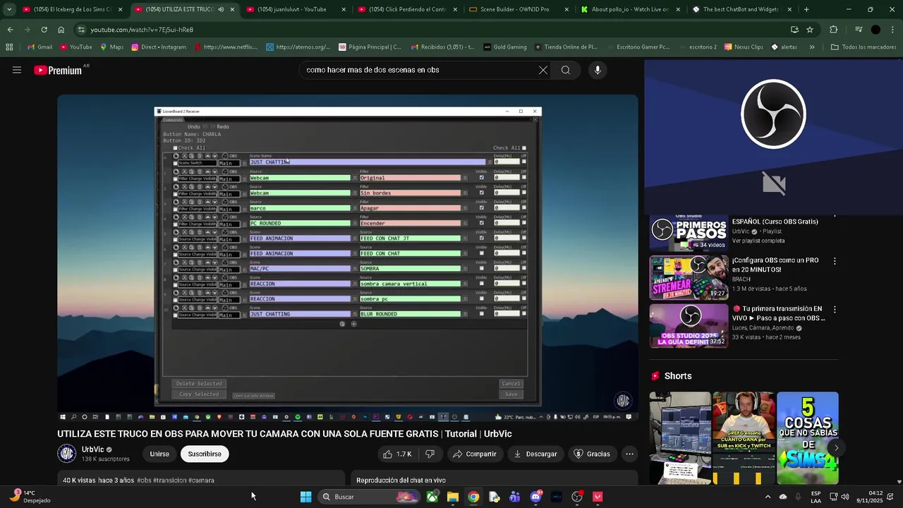This screenshot has width=903, height=508.
Task: Clear the YouTube search box text
Action: pos(543,70)
